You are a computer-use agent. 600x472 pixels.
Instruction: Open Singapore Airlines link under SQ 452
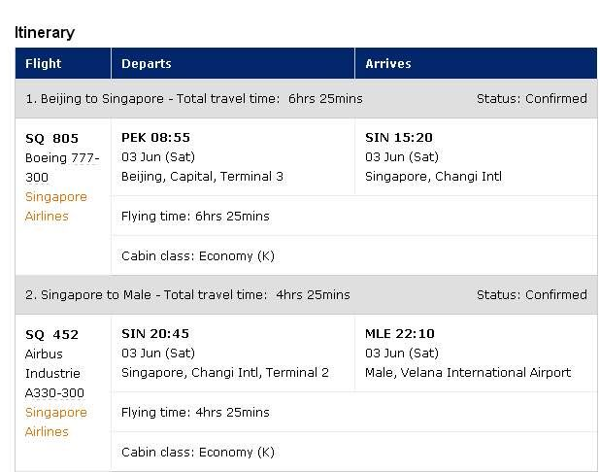(56, 421)
